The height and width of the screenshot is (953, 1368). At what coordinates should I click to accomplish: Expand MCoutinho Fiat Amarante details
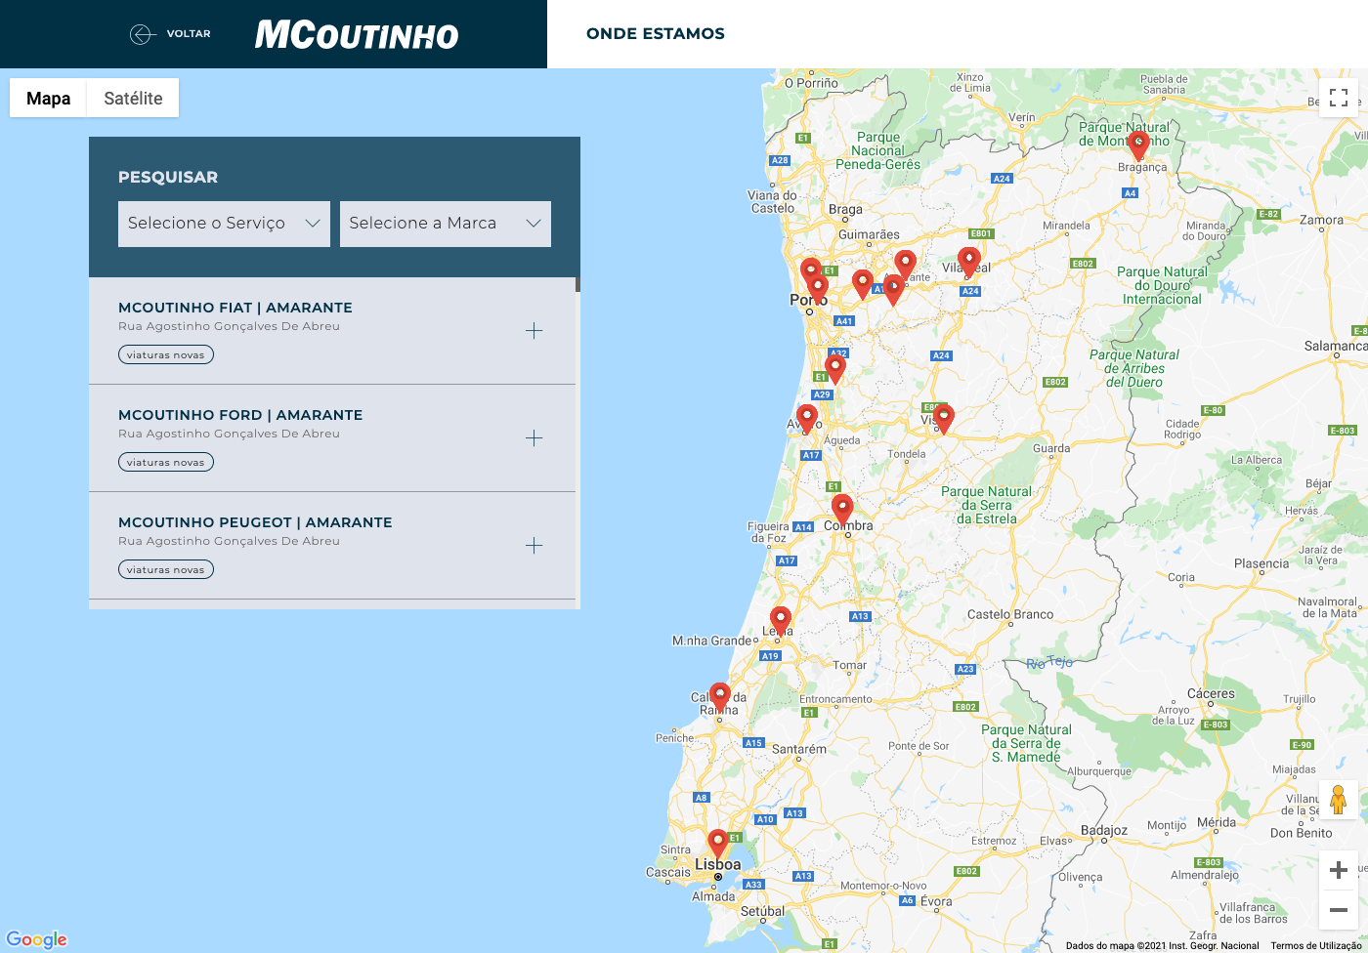(x=534, y=331)
